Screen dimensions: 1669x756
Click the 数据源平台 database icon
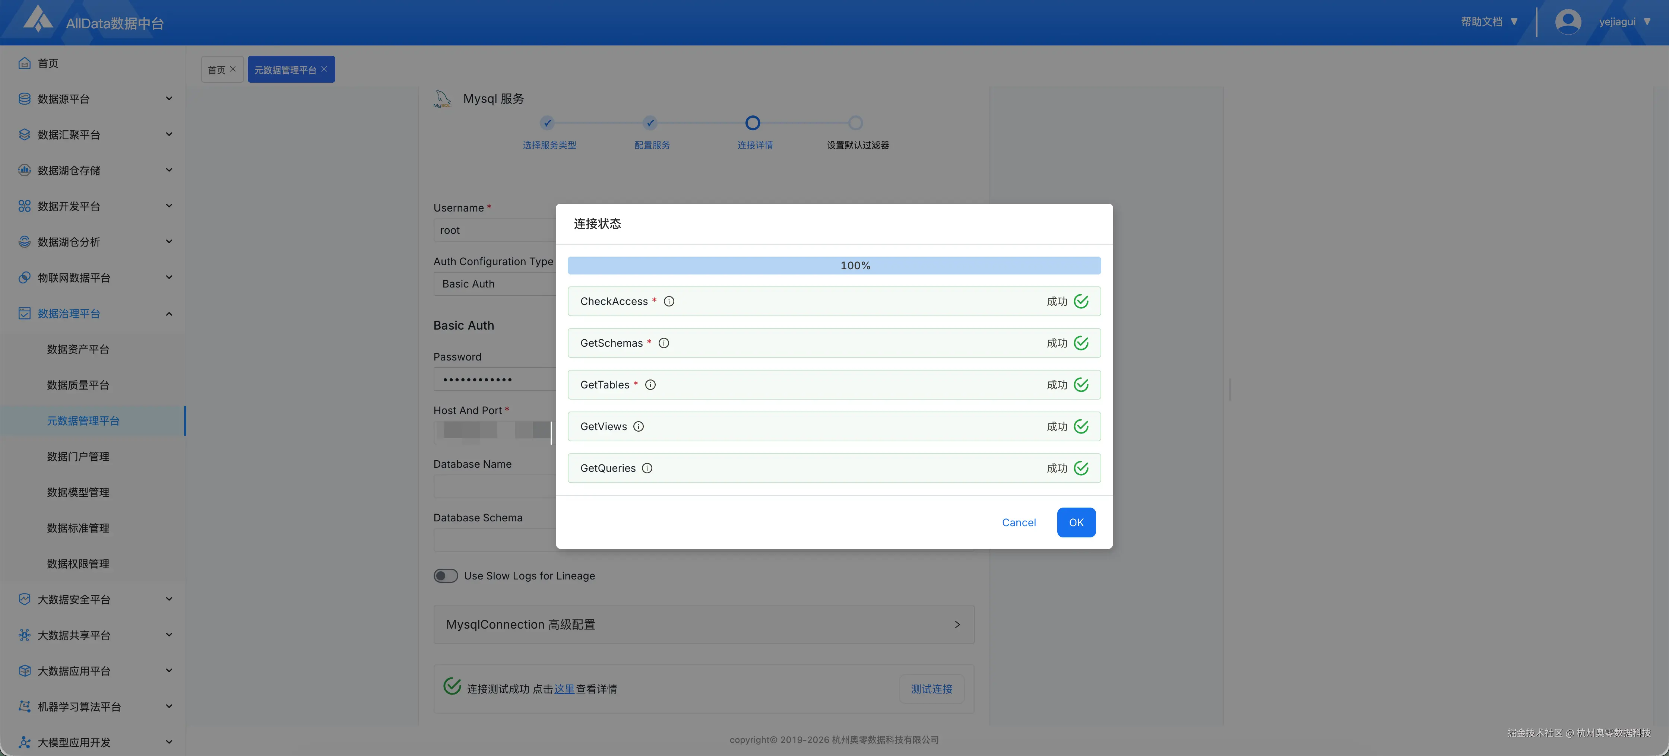coord(25,98)
